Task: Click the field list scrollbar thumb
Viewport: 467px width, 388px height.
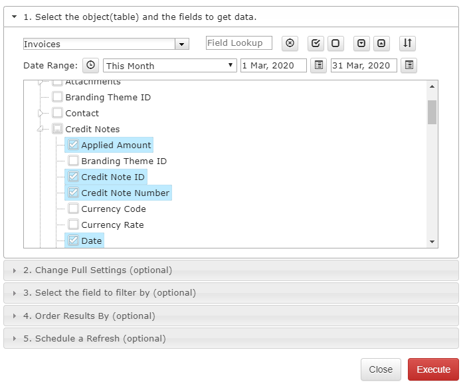Action: pyautogui.click(x=432, y=112)
